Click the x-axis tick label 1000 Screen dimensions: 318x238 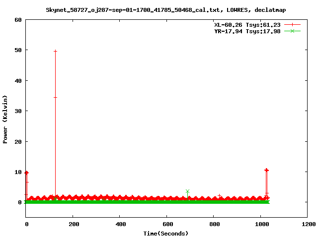point(262,224)
